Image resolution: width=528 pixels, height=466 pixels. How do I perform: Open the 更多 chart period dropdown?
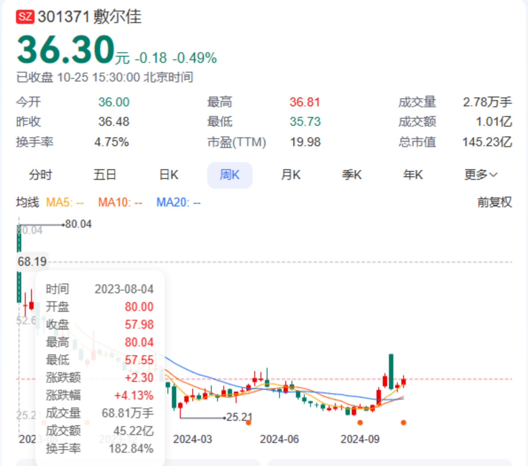click(x=481, y=175)
